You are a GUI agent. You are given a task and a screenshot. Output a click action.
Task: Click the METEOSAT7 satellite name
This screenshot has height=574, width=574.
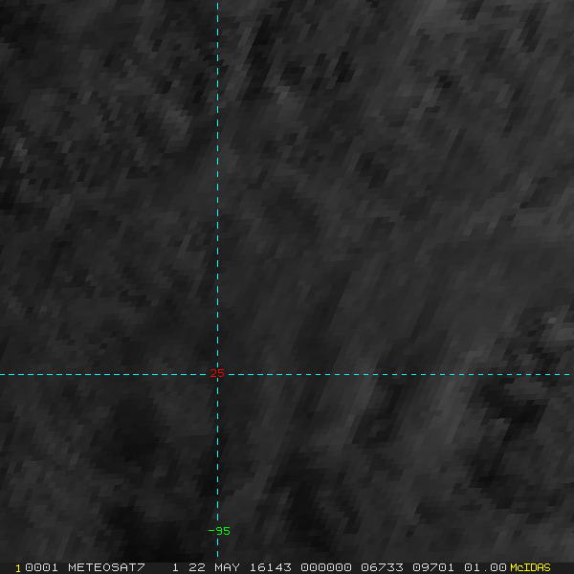pyautogui.click(x=106, y=567)
